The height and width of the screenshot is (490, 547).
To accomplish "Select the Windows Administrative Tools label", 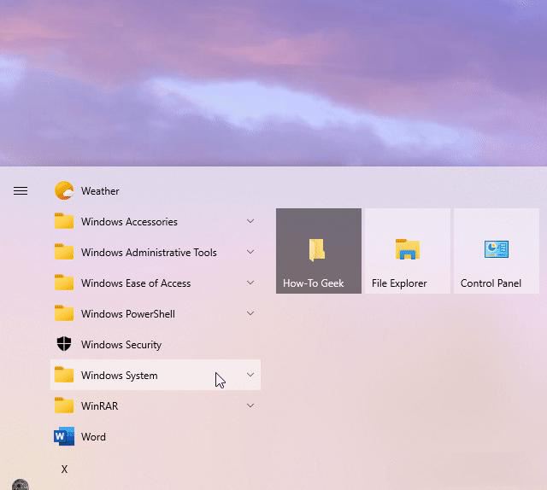I will click(149, 253).
